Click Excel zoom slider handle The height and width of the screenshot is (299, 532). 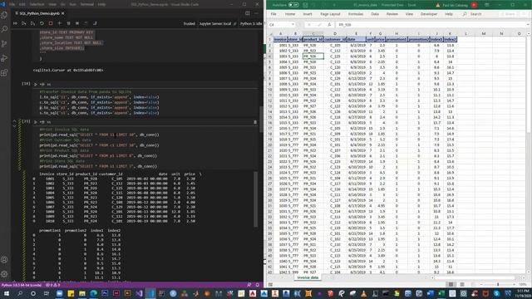[x=498, y=284]
